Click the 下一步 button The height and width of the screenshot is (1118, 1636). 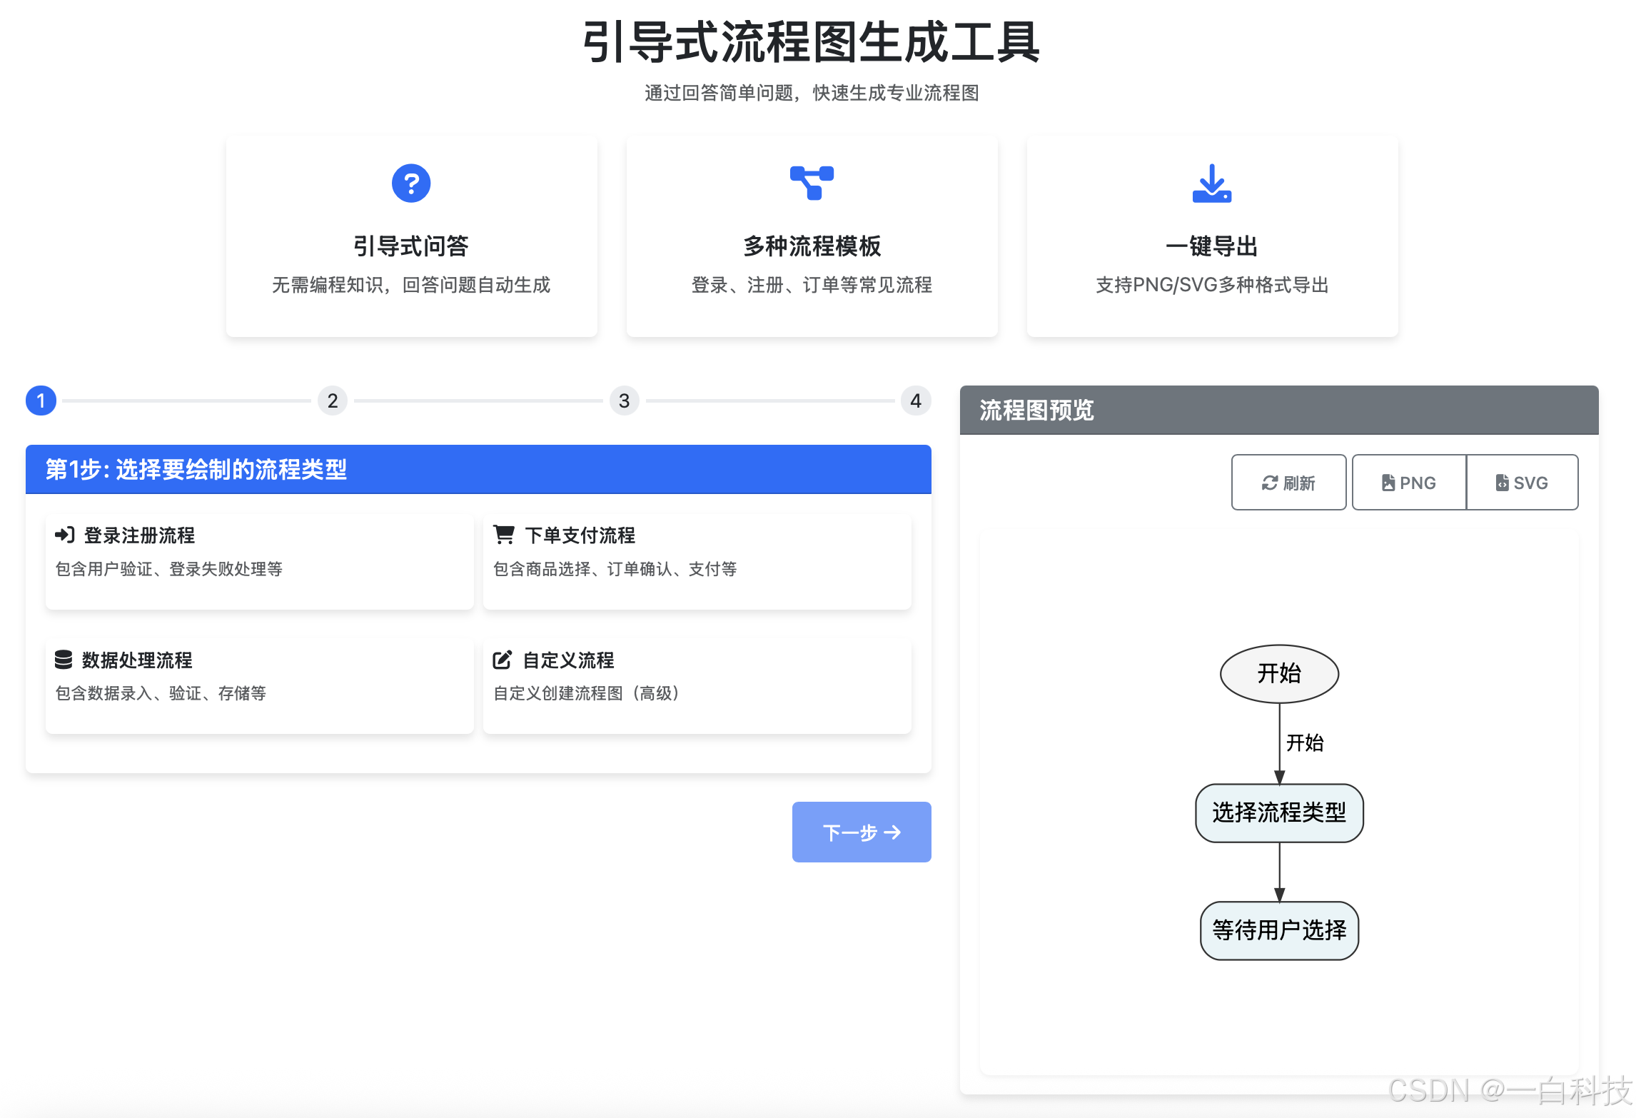861,832
